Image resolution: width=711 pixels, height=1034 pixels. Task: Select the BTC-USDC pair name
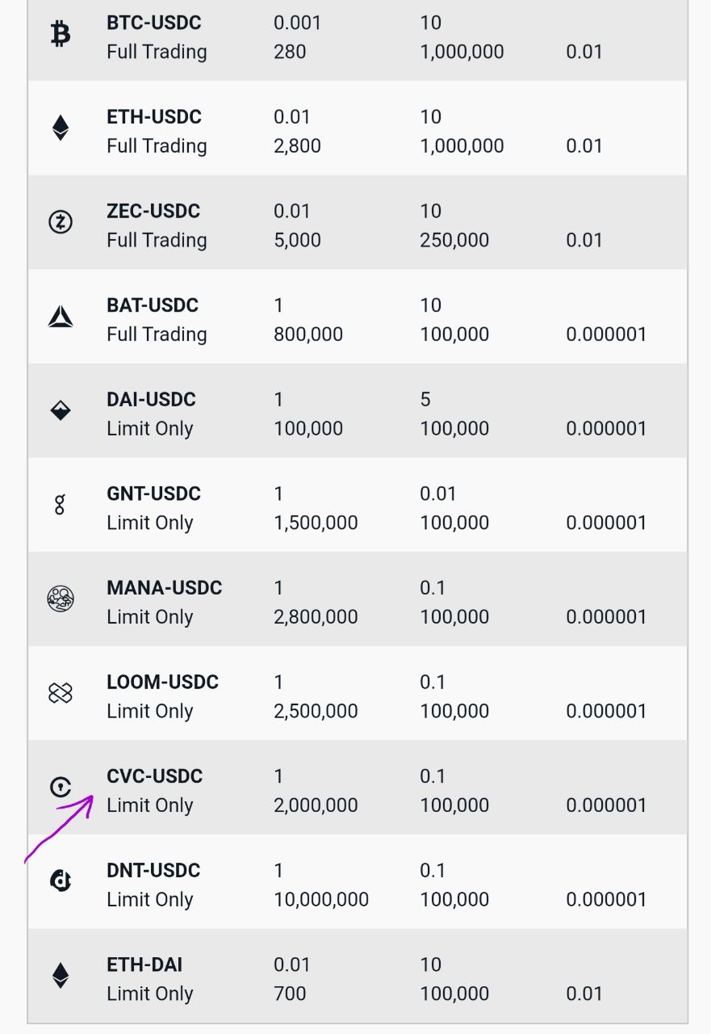point(153,23)
